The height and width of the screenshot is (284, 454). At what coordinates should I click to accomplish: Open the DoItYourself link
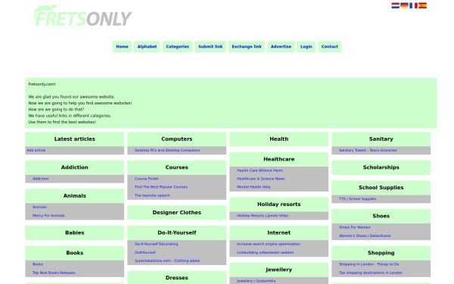145,252
